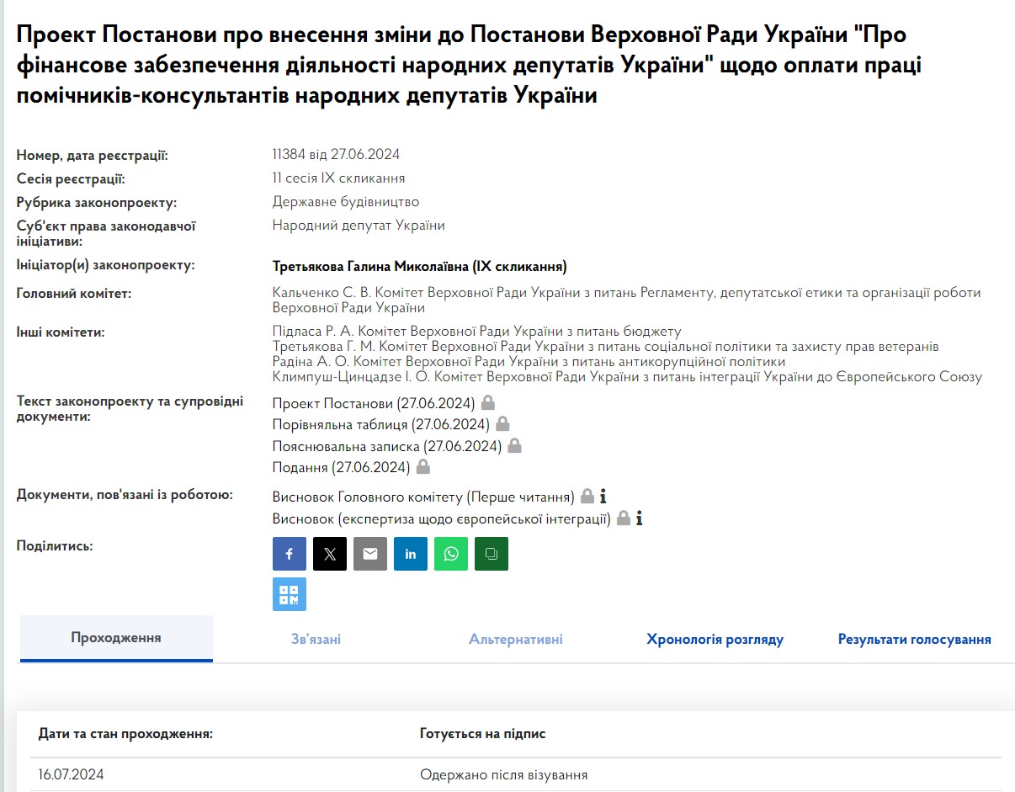Click lock icon beside Порівняльна таблиця

502,424
